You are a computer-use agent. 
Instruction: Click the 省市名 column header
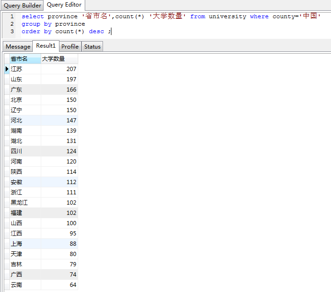click(x=25, y=59)
